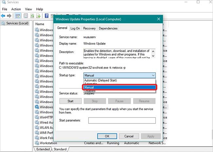The width and height of the screenshot is (213, 152).
Task: Choose Automatic (Delayed Start) startup option
Action: pos(119,80)
